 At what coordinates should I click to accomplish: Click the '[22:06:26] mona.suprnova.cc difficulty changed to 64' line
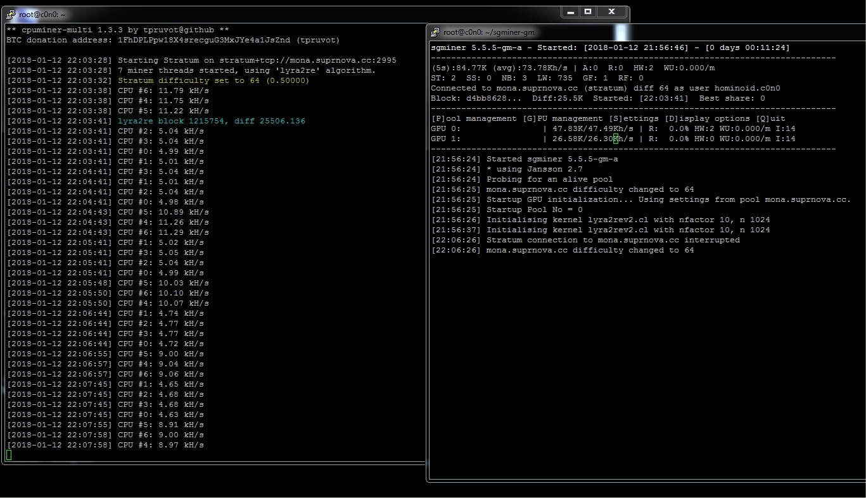pyautogui.click(x=563, y=250)
